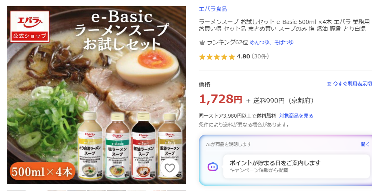
Task: Click the 醤油ラーメンスープ bottle in image
Action: (144, 146)
